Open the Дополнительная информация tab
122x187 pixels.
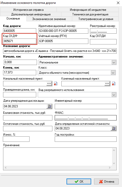(31, 14)
